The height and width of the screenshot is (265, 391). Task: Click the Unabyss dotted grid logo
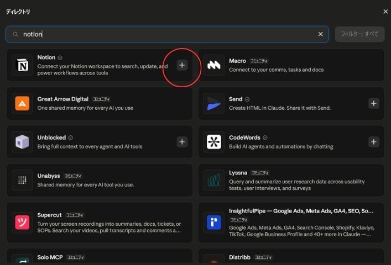point(22,180)
